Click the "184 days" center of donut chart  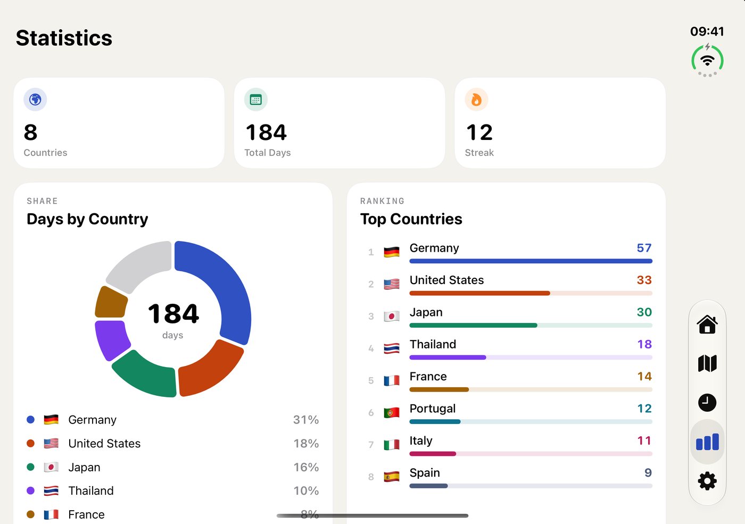173,320
